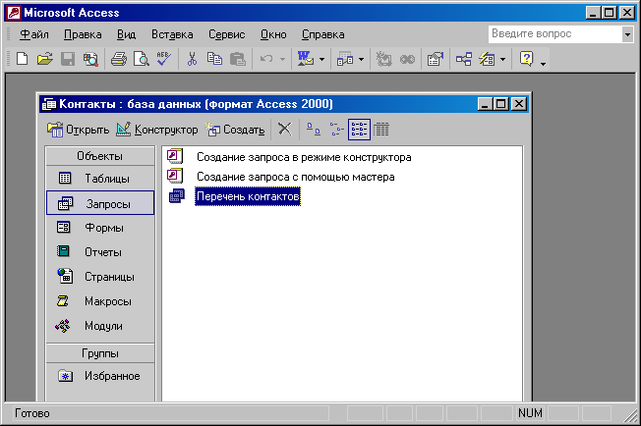Click the Конструктор button
The width and height of the screenshot is (641, 426).
(x=157, y=130)
